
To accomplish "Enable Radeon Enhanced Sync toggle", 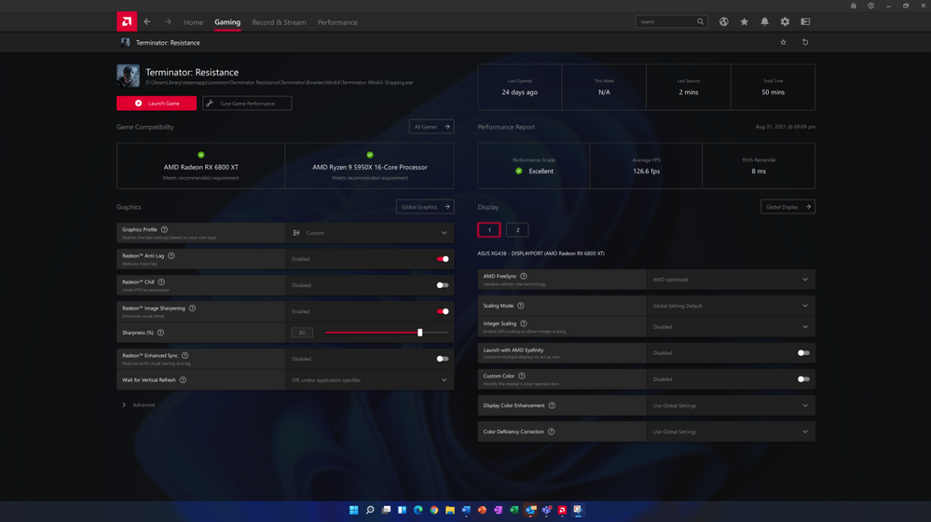I will click(443, 359).
